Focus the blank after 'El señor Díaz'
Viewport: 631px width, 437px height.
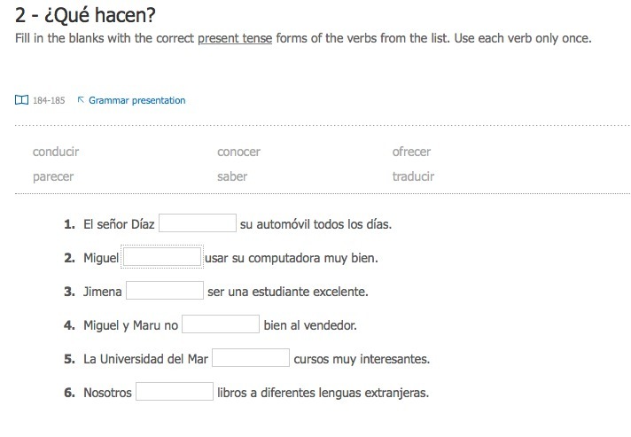click(197, 223)
